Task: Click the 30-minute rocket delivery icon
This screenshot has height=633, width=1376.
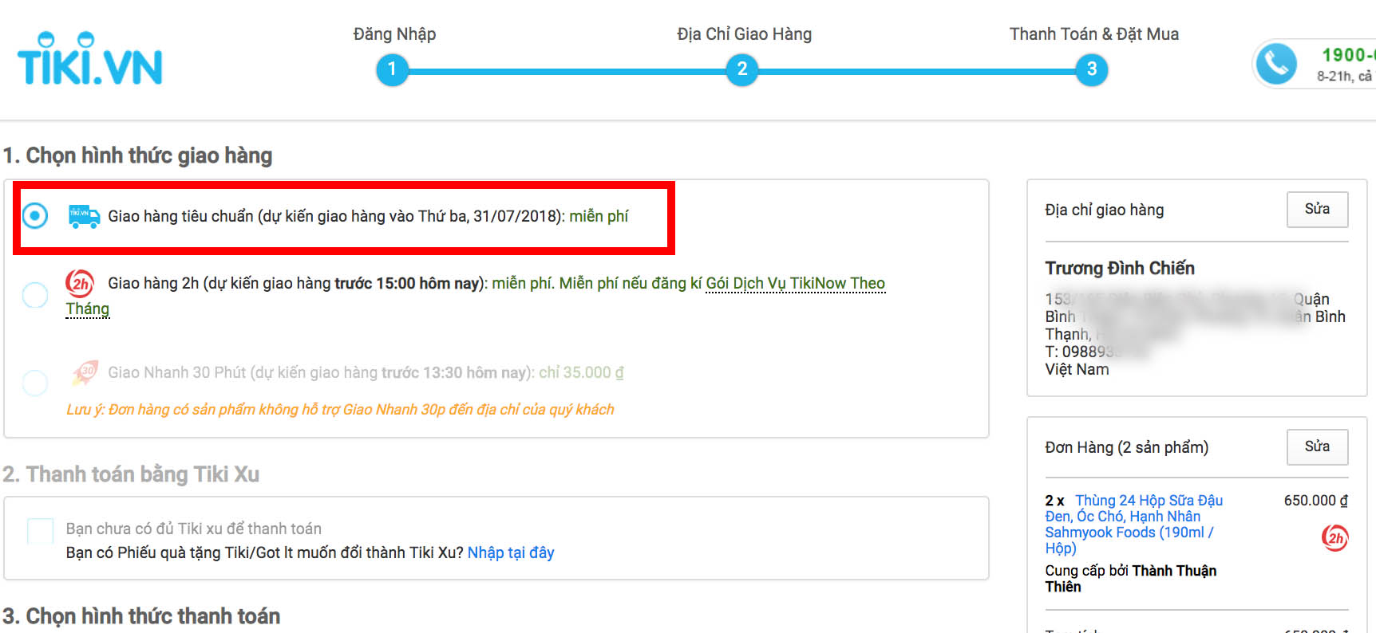Action: [x=85, y=372]
